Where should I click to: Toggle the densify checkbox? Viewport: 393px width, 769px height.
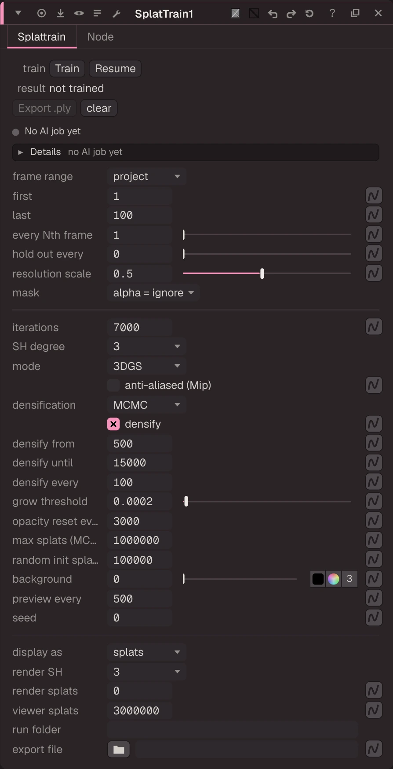click(x=113, y=424)
